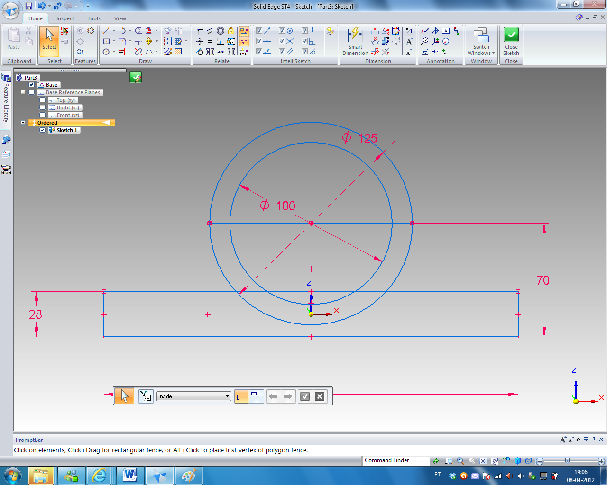
Task: Click the Move tool in Draw group
Action: 149,41
